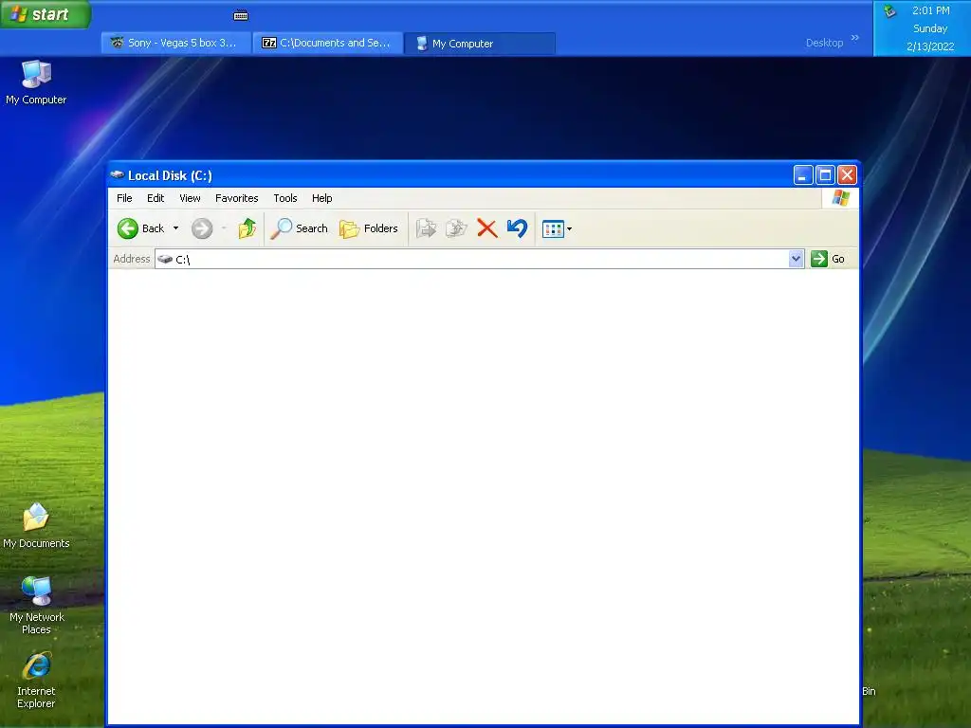The image size is (971, 728).
Task: Click the Go button
Action: point(828,259)
